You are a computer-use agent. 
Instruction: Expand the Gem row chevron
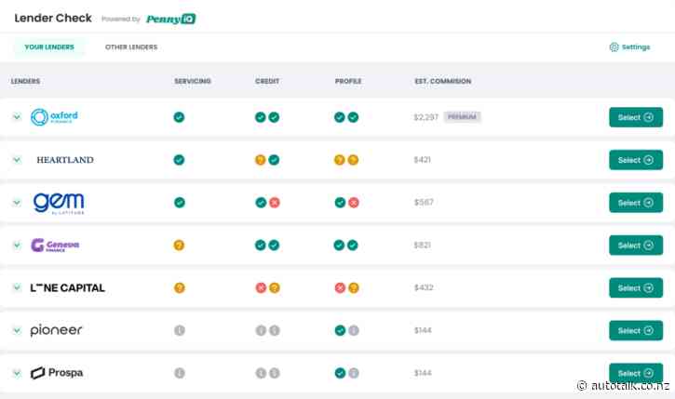[x=17, y=202]
